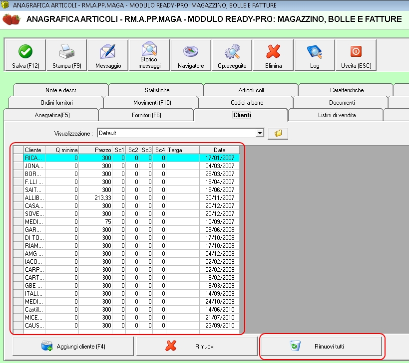Image resolution: width=409 pixels, height=363 pixels.
Task: Click row selector beside MICE... row
Action: click(x=18, y=318)
